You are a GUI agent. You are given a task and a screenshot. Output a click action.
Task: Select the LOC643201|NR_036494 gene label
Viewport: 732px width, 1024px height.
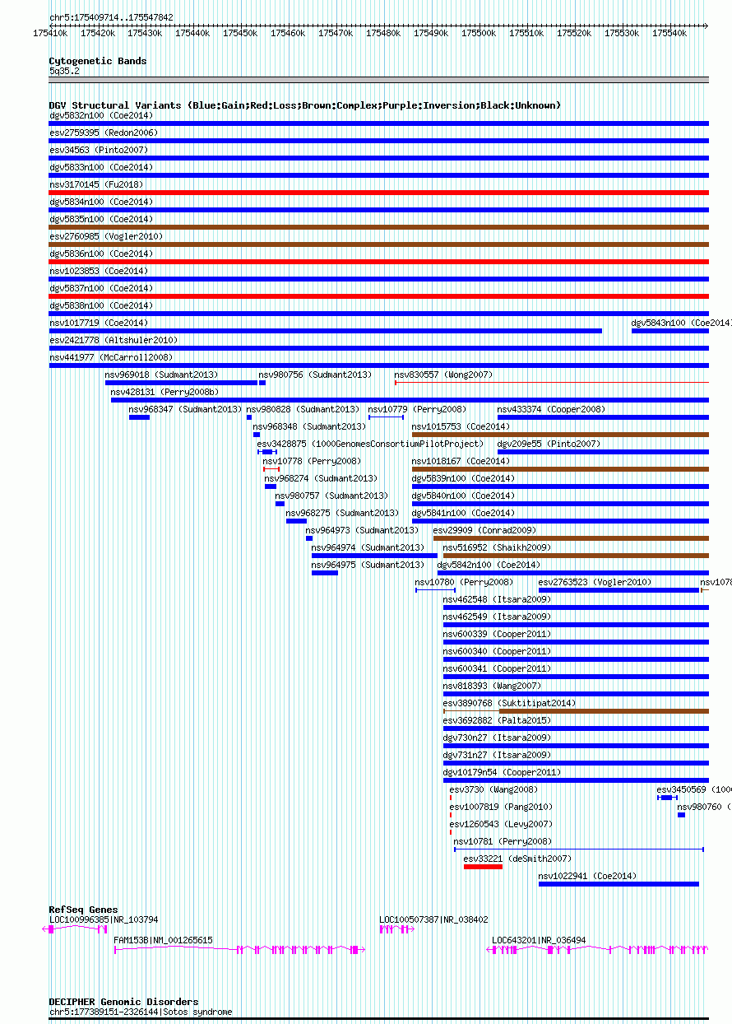tap(540, 940)
